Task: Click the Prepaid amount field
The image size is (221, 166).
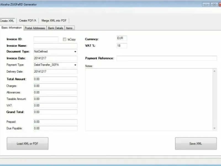Action: (56, 122)
